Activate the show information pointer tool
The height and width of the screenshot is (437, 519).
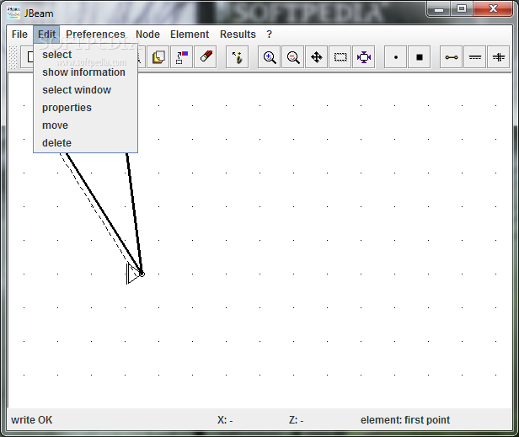237,57
